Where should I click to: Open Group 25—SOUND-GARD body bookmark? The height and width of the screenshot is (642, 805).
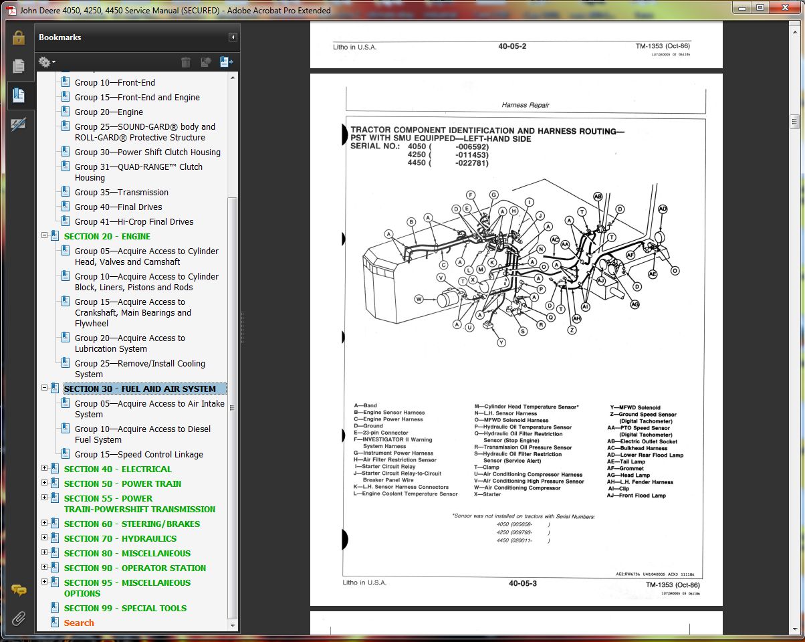(x=145, y=132)
